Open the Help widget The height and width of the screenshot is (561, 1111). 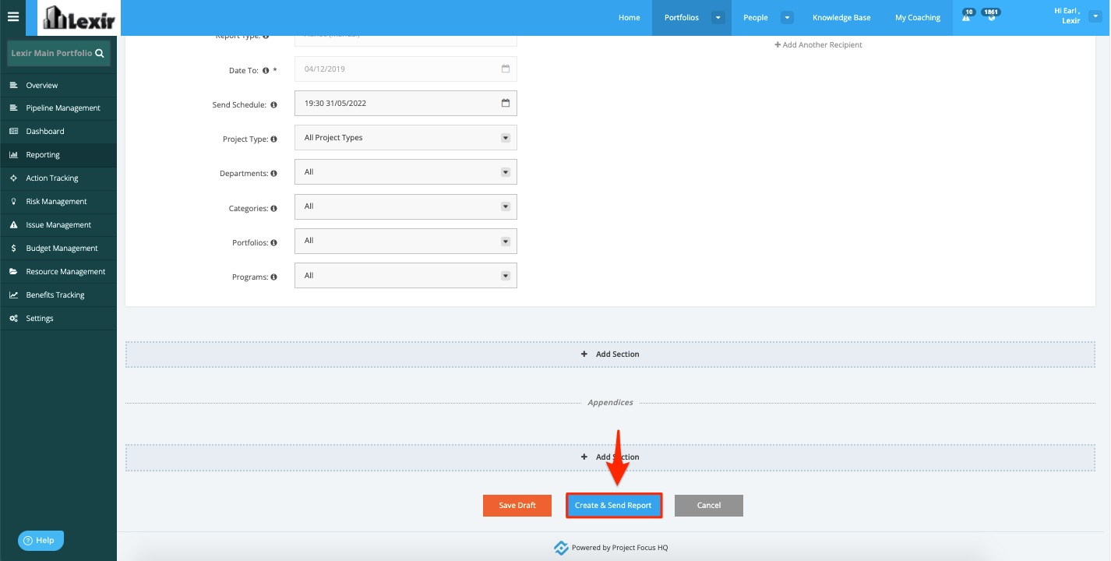tap(41, 540)
